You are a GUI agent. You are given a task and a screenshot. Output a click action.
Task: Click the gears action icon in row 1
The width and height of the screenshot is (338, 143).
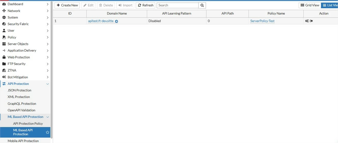[307, 21]
